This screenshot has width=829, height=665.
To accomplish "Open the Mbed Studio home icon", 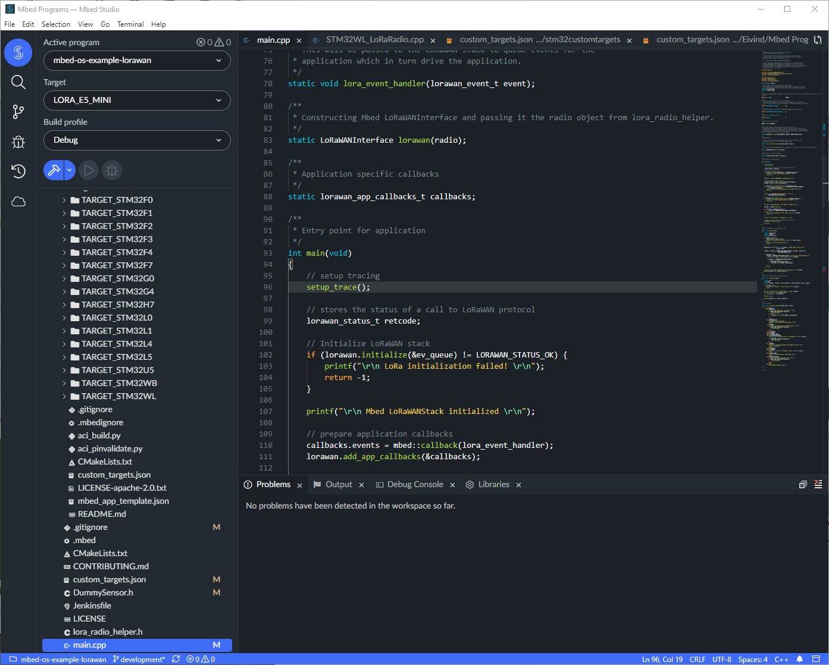I will tap(18, 52).
